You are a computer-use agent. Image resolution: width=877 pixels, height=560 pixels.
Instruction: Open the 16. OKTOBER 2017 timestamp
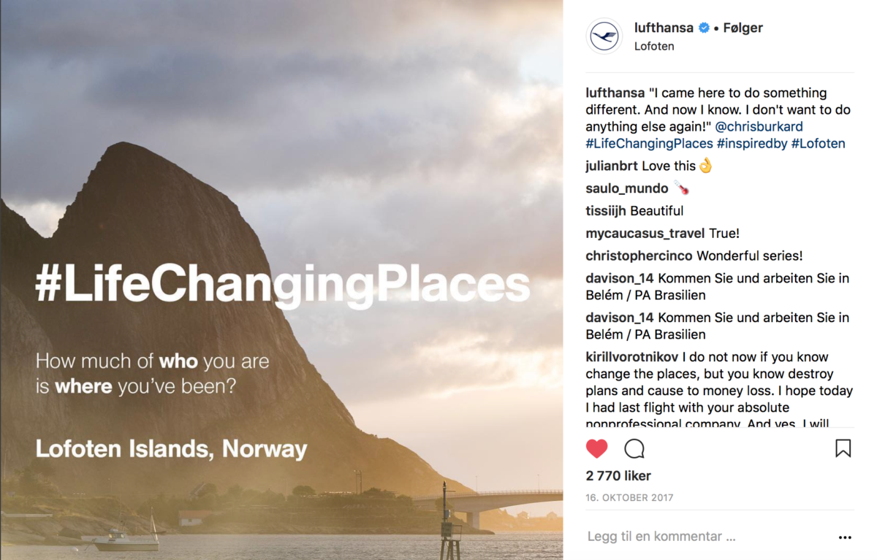click(x=629, y=498)
